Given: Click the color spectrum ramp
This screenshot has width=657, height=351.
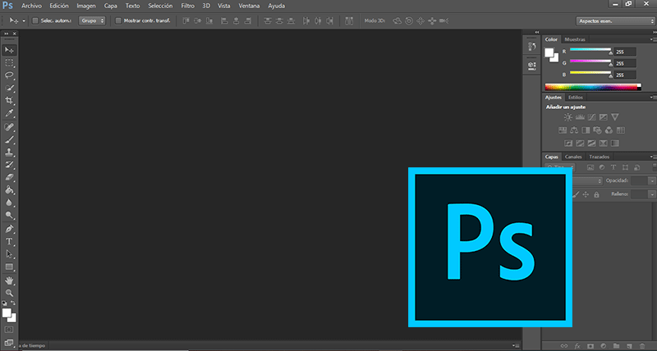Looking at the screenshot, I should (x=593, y=87).
